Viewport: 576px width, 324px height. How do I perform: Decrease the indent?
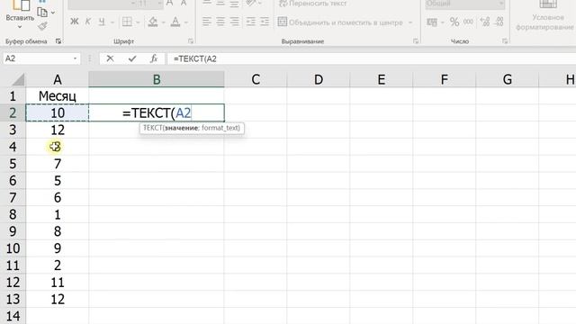coord(250,22)
